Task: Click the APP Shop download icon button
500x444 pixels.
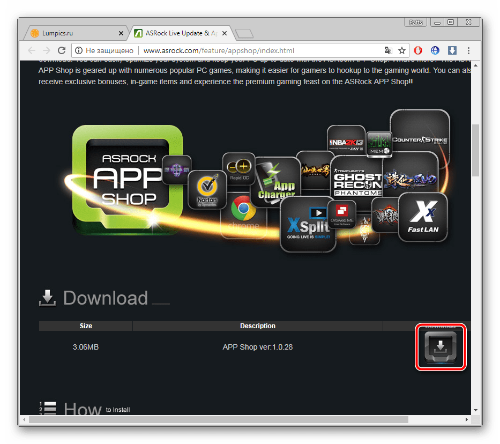Action: 440,347
